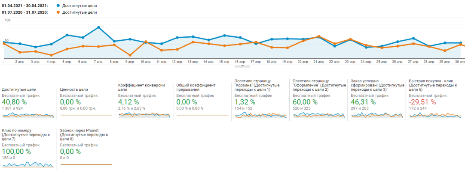
Task: Click the 60,00 % green value
Action: [305, 102]
